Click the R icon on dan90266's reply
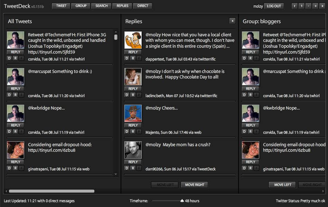 133,168
